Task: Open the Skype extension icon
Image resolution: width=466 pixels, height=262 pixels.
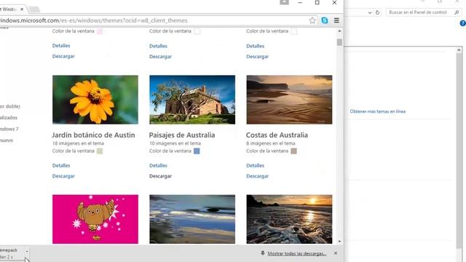Action: 325,20
